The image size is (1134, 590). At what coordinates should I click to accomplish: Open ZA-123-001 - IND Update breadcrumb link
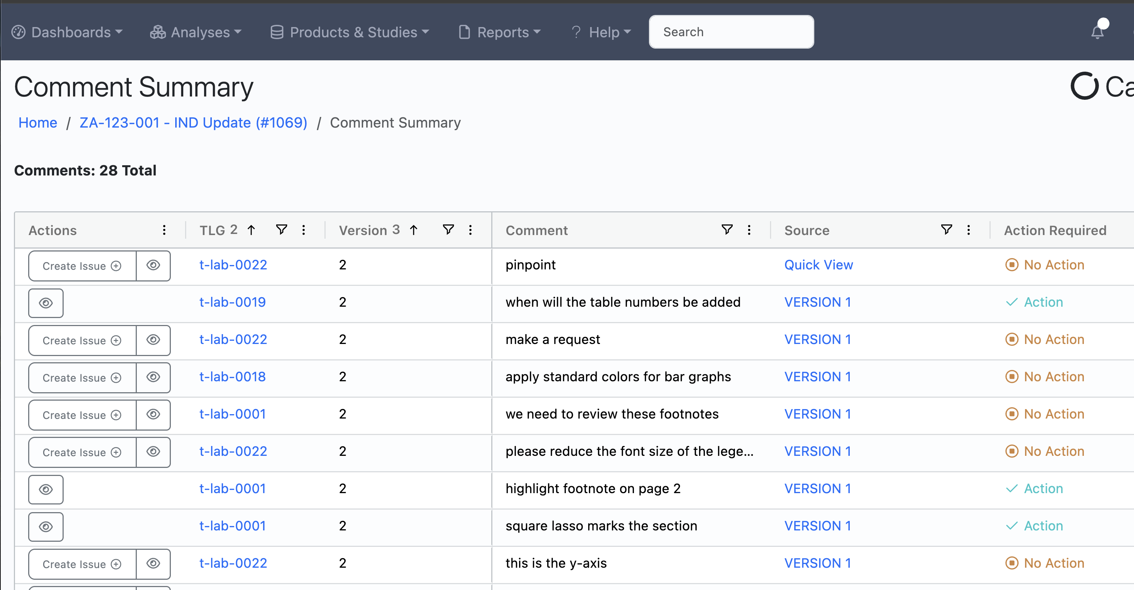coord(193,123)
